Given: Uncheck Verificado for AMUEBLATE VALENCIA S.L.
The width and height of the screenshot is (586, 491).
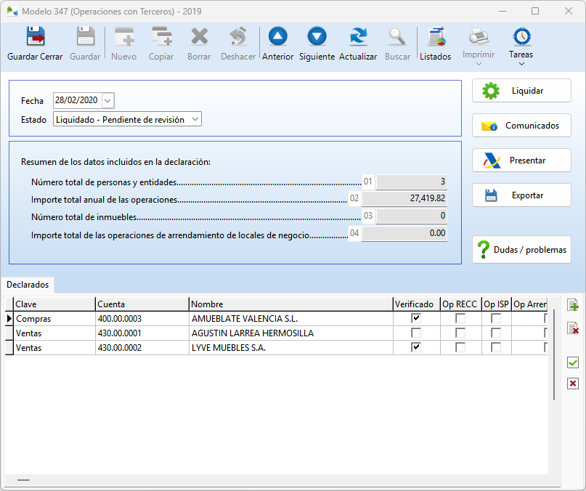Looking at the screenshot, I should (x=415, y=319).
